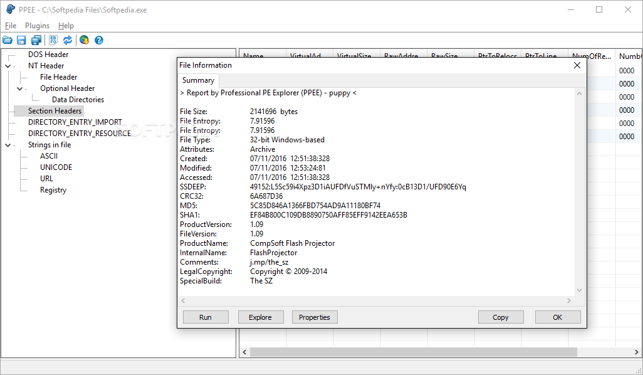Click the File Size 2141696 bytes value

274,112
